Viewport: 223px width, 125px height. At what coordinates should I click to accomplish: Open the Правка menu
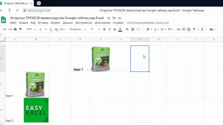point(23,23)
